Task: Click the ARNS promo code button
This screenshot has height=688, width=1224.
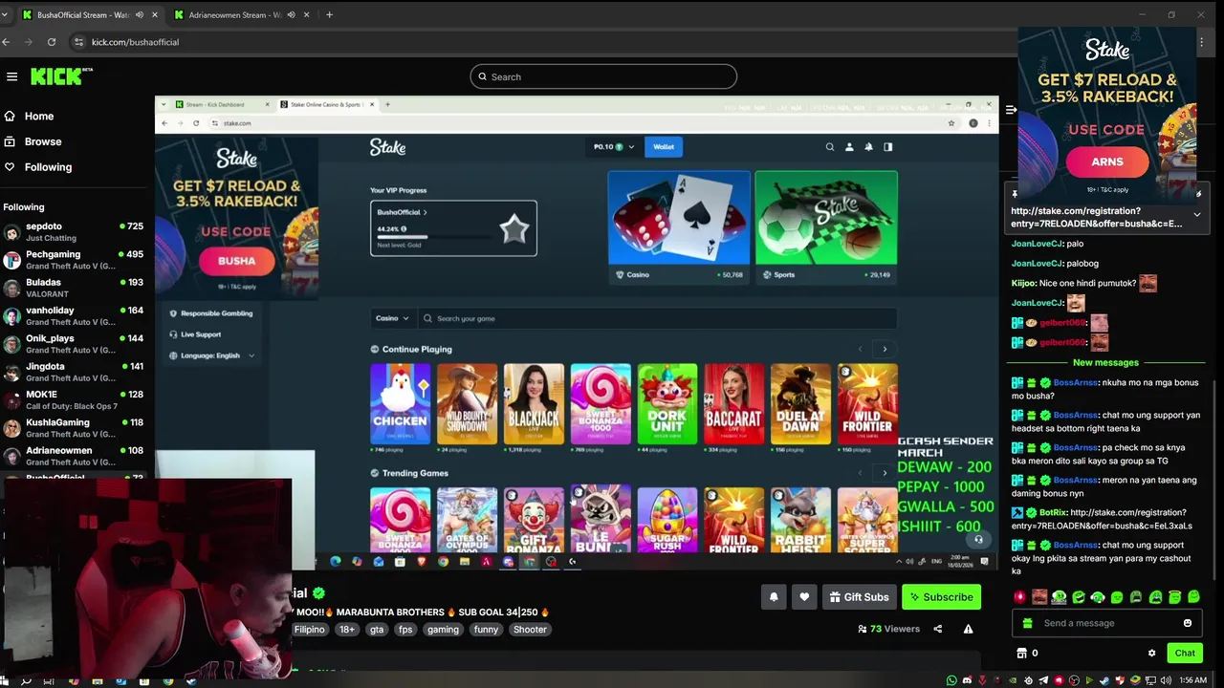Action: (1107, 162)
